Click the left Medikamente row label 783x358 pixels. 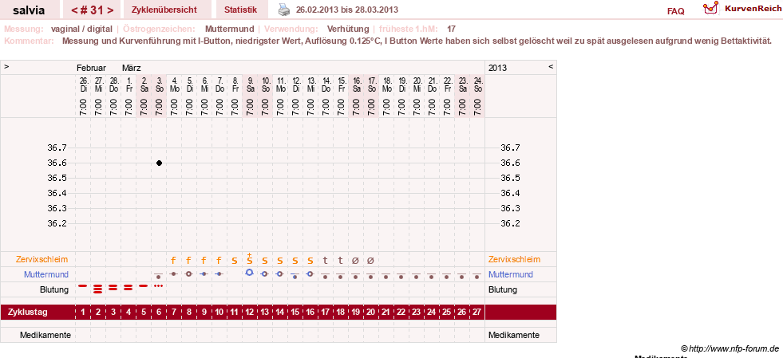point(45,335)
